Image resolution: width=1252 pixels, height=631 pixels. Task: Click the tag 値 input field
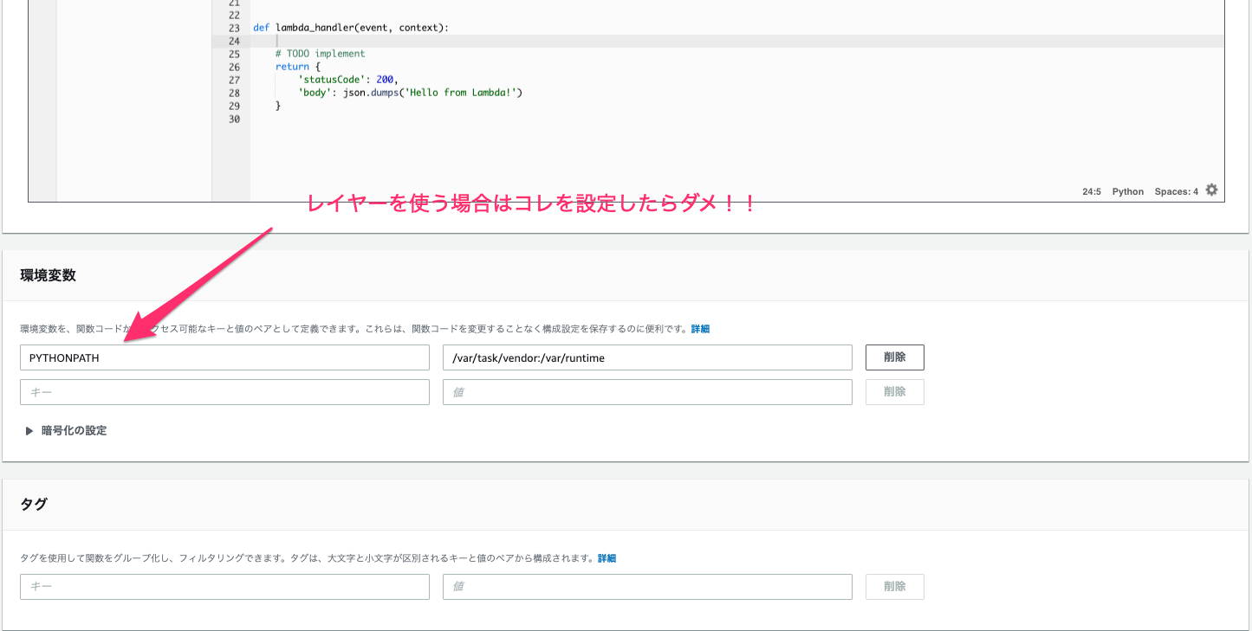[647, 587]
